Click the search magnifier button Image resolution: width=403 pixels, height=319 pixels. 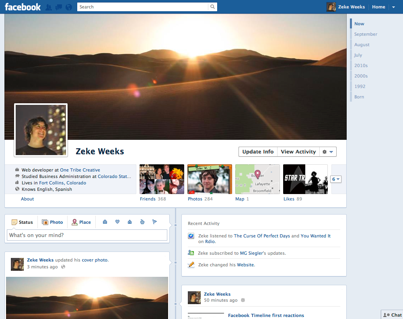point(212,7)
